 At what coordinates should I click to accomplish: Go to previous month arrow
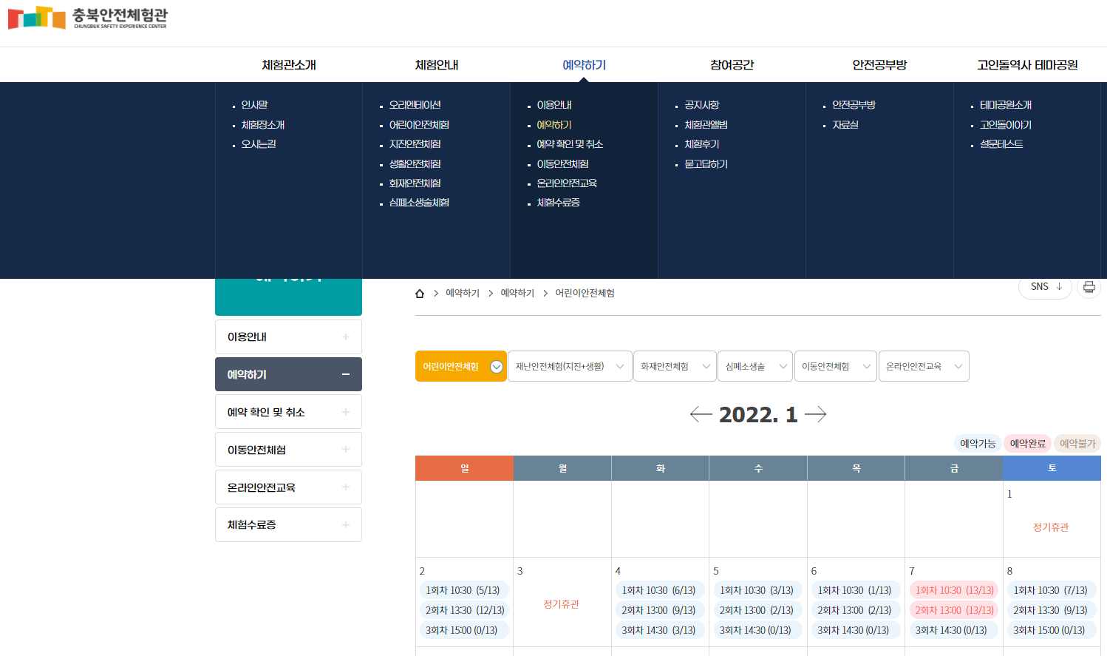701,414
